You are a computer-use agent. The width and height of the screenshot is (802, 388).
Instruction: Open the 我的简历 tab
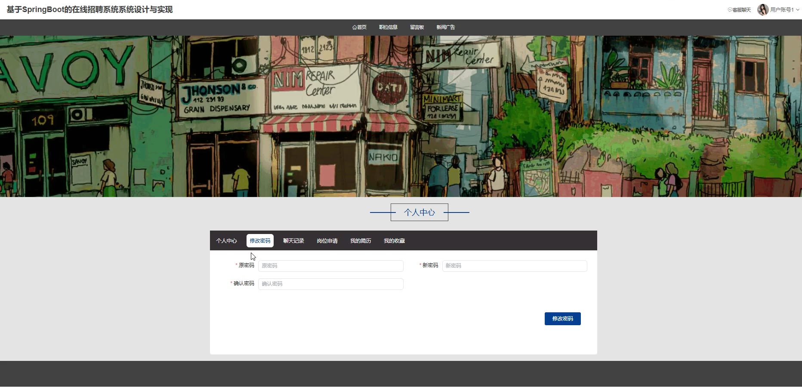[361, 241]
